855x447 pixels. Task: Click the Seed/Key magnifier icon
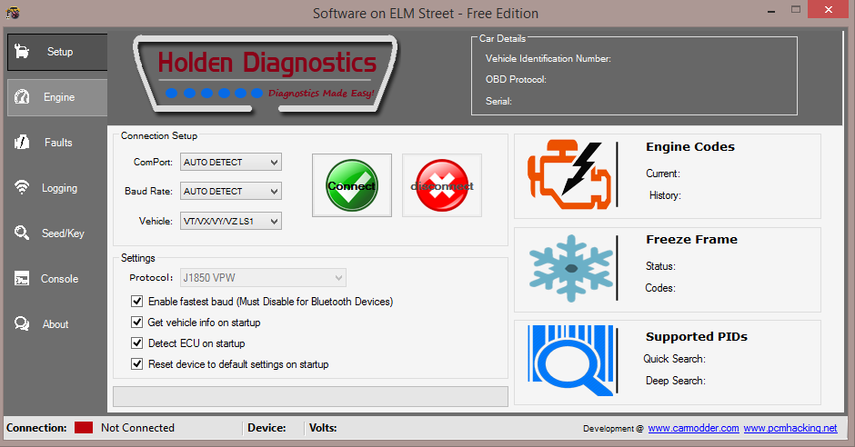point(22,233)
